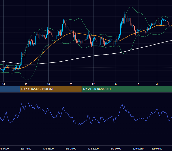172x151 pixels.
Task: Click the 8/9 02:10 date label
Action: coord(138,148)
